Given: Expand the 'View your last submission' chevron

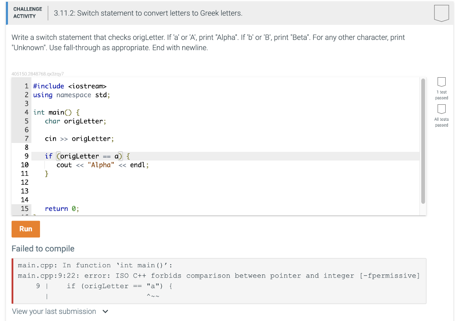Looking at the screenshot, I should pyautogui.click(x=105, y=311).
